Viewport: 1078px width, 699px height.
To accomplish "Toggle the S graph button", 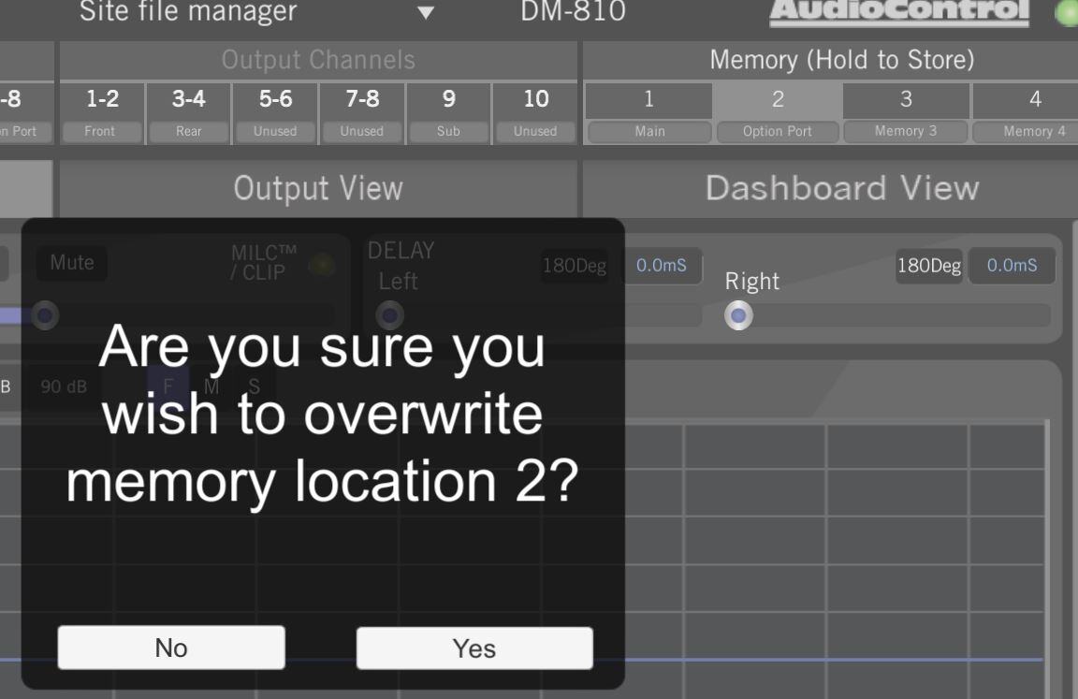I will [255, 386].
